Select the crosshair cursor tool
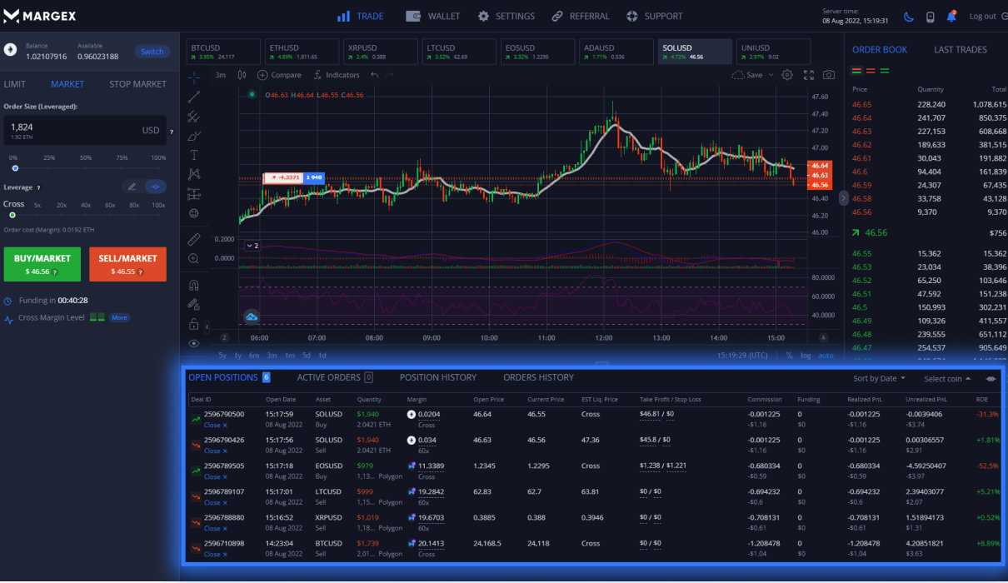The image size is (1008, 583). click(193, 77)
